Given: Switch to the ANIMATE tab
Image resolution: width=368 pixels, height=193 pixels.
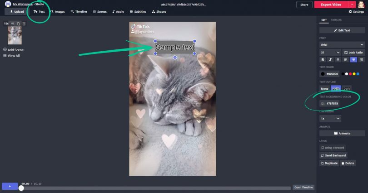Looking at the screenshot, I should 336,20.
